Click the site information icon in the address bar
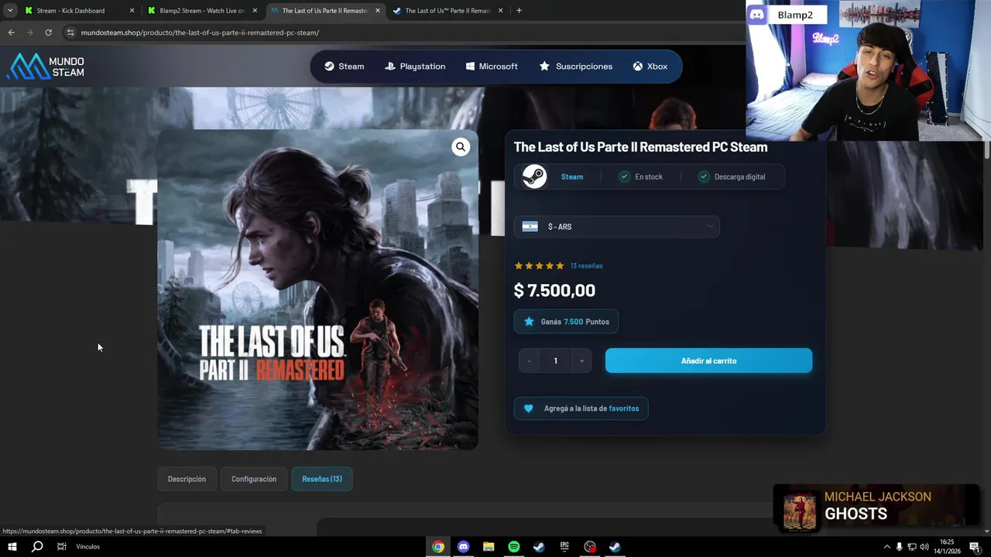This screenshot has width=991, height=557. [70, 32]
